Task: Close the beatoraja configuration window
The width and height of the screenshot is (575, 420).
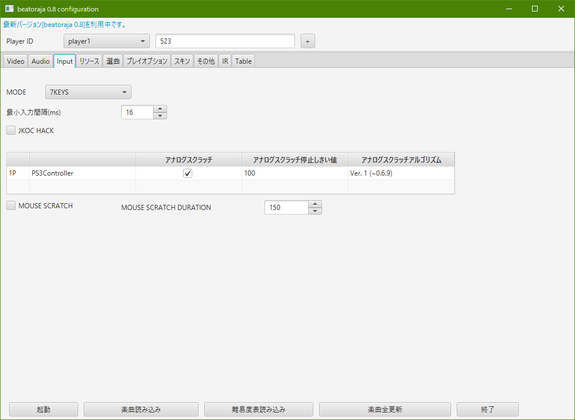Action: [x=561, y=9]
